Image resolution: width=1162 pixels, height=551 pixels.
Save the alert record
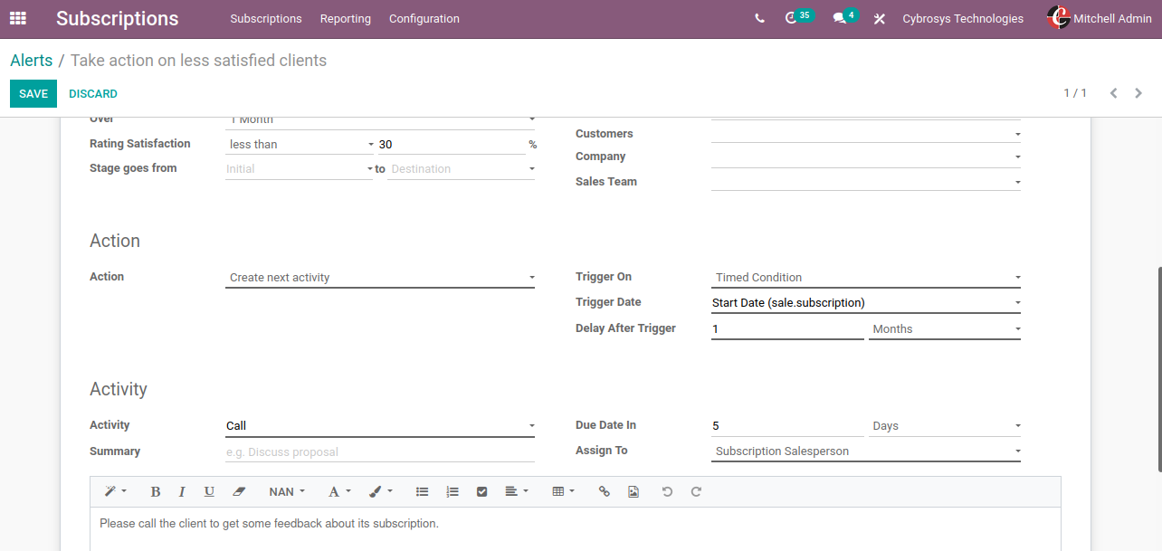[33, 94]
